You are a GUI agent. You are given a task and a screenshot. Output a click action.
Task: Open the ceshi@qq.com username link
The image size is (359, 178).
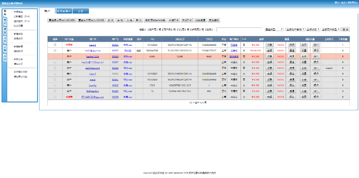[93, 51]
